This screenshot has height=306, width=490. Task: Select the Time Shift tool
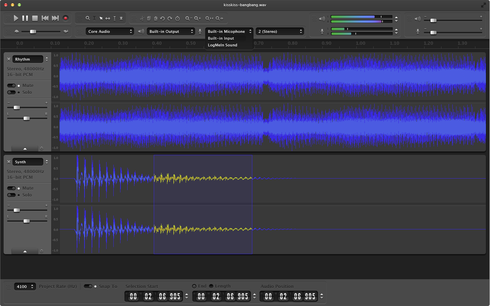coord(108,18)
